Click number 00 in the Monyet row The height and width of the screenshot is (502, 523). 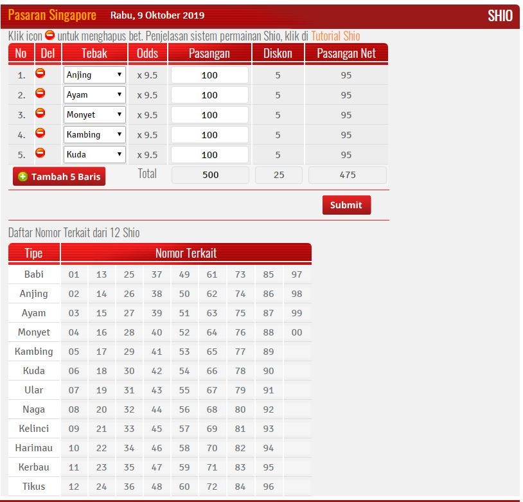coord(297,332)
